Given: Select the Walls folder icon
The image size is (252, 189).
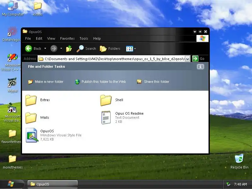Looking at the screenshot, I should click(x=31, y=118).
